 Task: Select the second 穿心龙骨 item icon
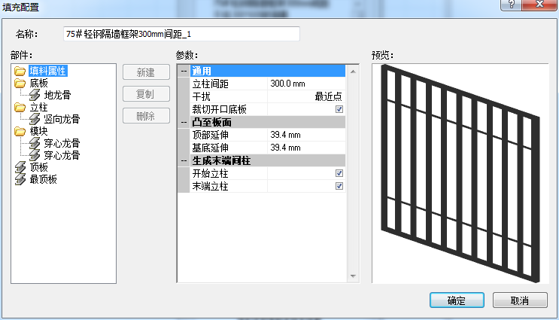click(35, 155)
